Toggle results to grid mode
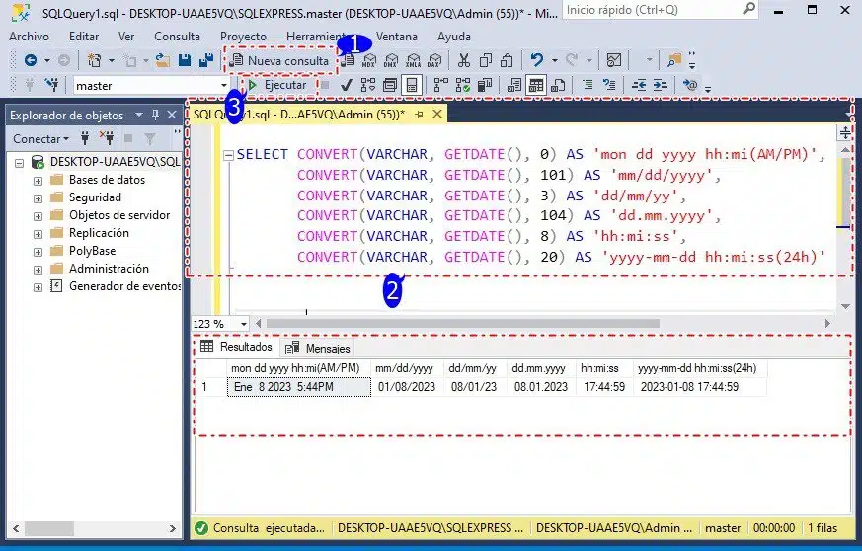This screenshot has height=551, width=862. point(535,86)
